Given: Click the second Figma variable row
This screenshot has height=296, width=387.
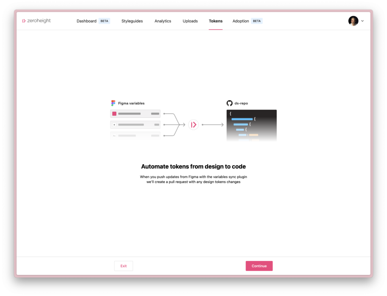Looking at the screenshot, I should [x=135, y=125].
